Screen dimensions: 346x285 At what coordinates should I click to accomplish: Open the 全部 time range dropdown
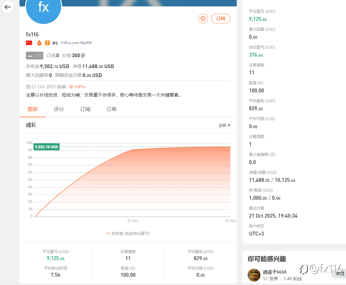tap(224, 126)
